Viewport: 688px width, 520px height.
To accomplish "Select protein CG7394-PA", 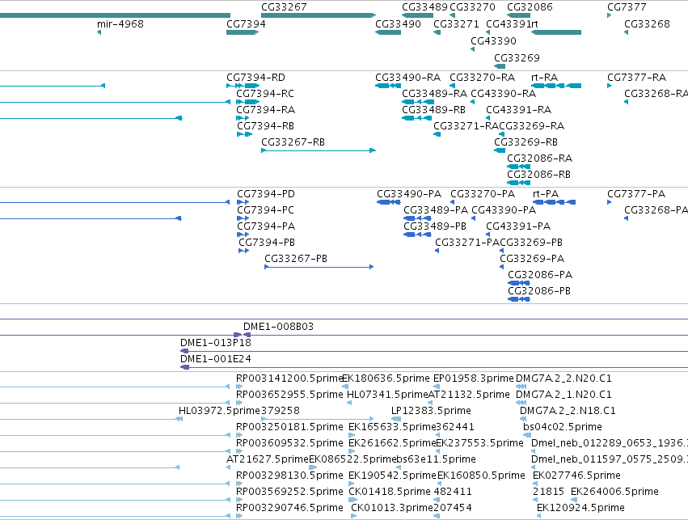I will (266, 226).
